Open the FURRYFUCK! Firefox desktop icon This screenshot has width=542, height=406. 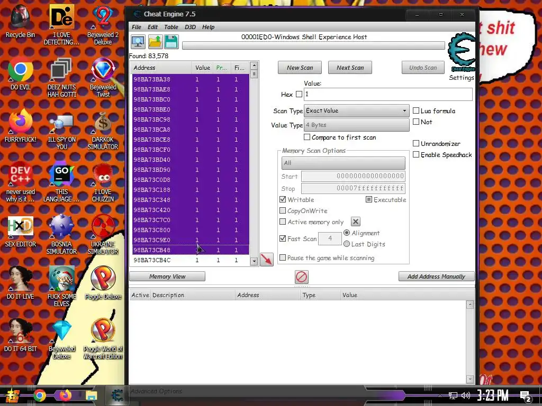(x=21, y=126)
